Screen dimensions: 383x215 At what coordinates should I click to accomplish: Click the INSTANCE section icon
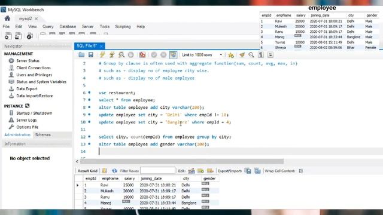[x=28, y=106]
